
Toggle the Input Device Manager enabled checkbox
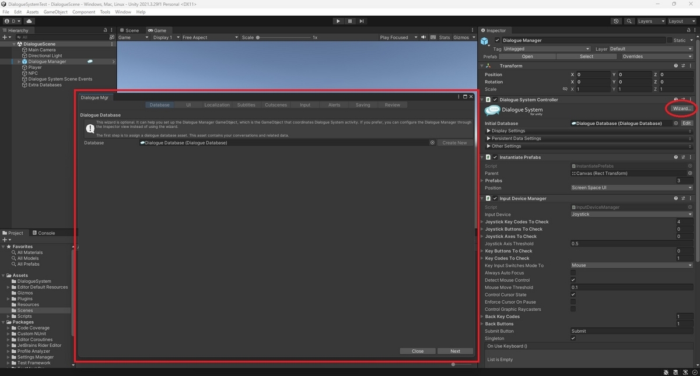[495, 198]
